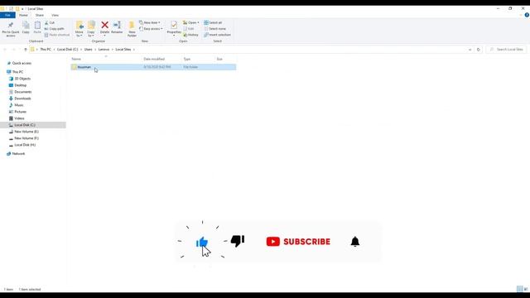
Task: Open 3D Objects in the sidebar
Action: point(22,79)
